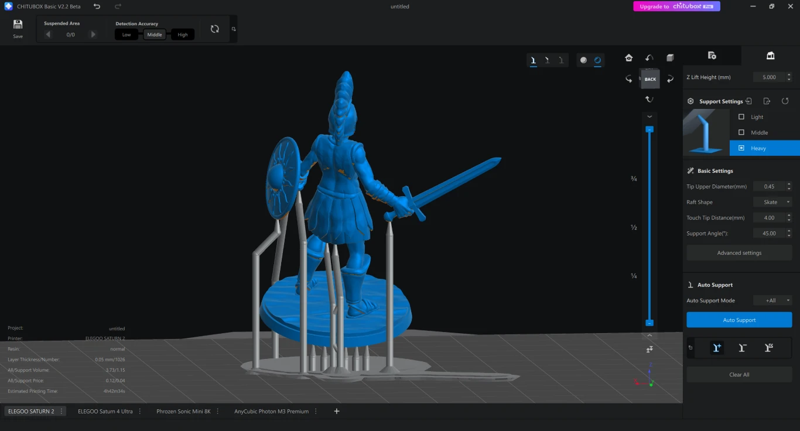Viewport: 800px width, 431px height.
Task: Click the layer slider track near ½ mark
Action: (649, 227)
